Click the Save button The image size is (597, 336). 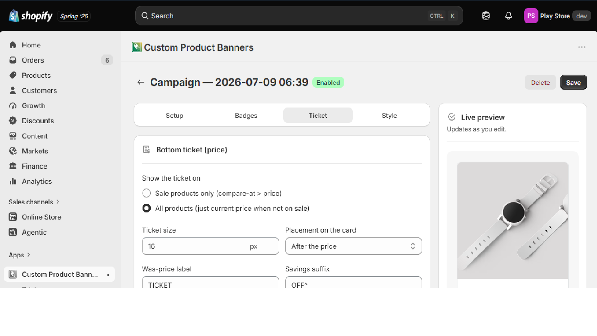pyautogui.click(x=573, y=83)
